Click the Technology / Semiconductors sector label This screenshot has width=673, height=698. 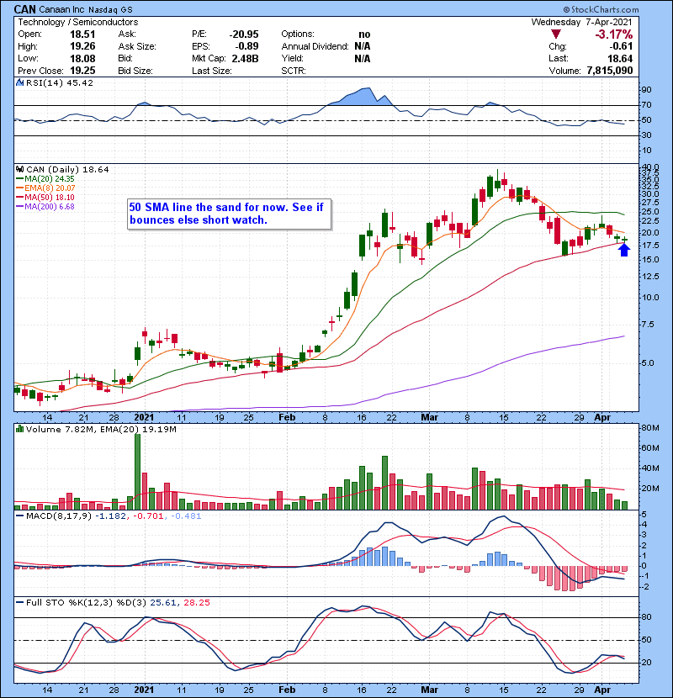(x=78, y=22)
